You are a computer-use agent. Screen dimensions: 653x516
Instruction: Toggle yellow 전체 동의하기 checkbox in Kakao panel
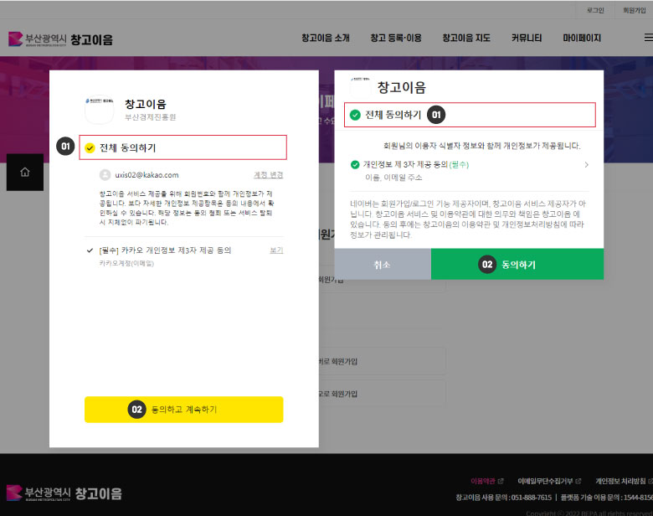tap(90, 148)
